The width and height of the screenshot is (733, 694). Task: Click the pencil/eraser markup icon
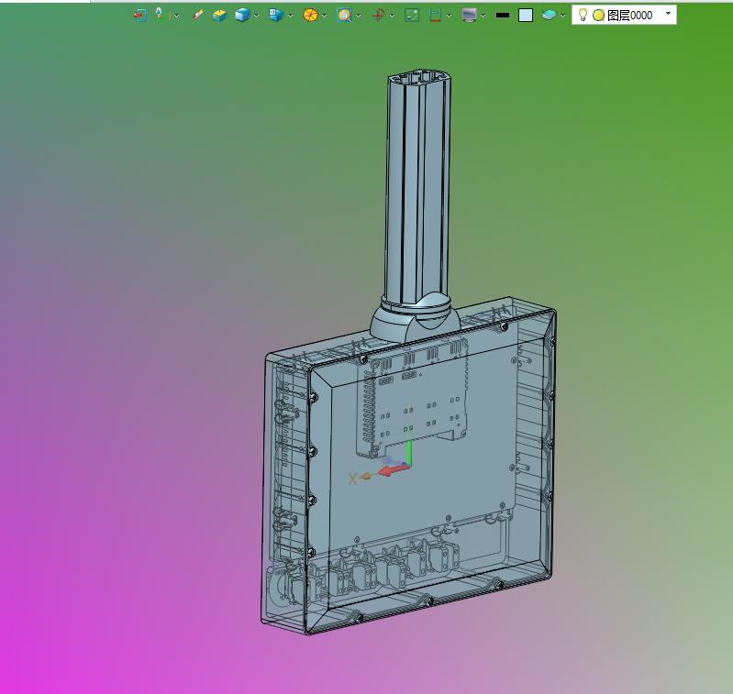click(198, 16)
